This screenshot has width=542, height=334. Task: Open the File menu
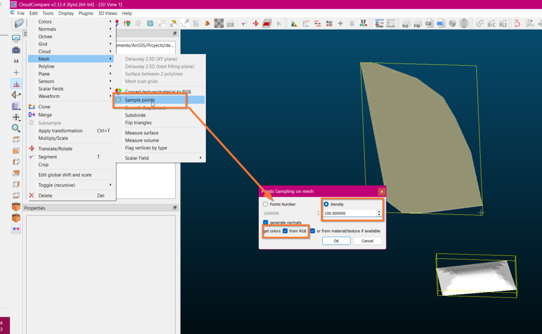pyautogui.click(x=21, y=13)
